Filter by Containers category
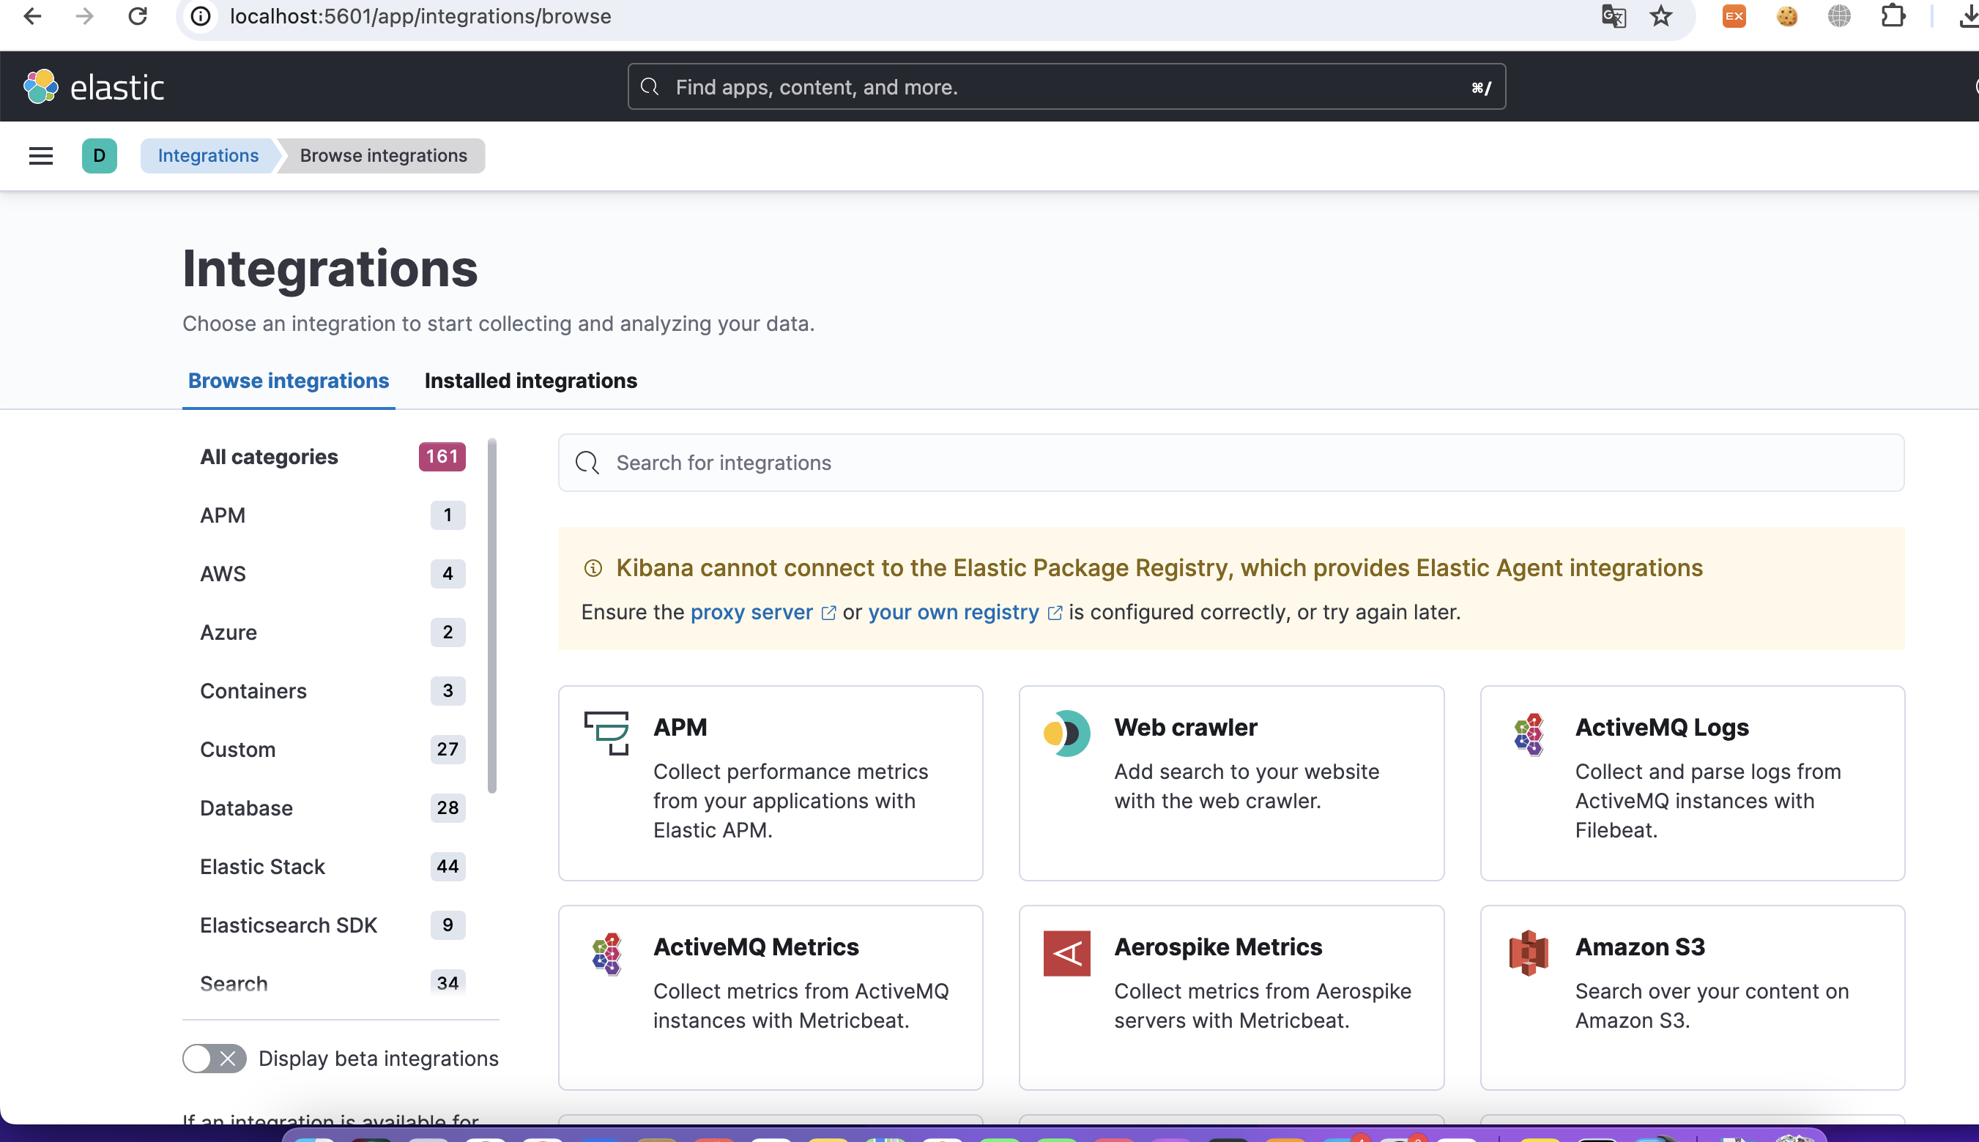The width and height of the screenshot is (1979, 1142). click(333, 691)
